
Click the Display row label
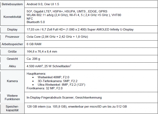[12, 29]
